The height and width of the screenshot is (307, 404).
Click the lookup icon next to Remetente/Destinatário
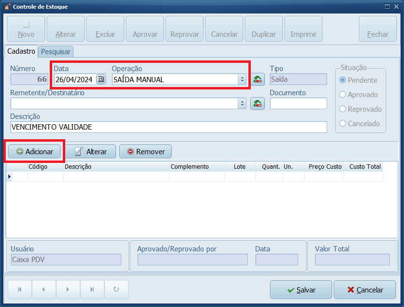[258, 103]
